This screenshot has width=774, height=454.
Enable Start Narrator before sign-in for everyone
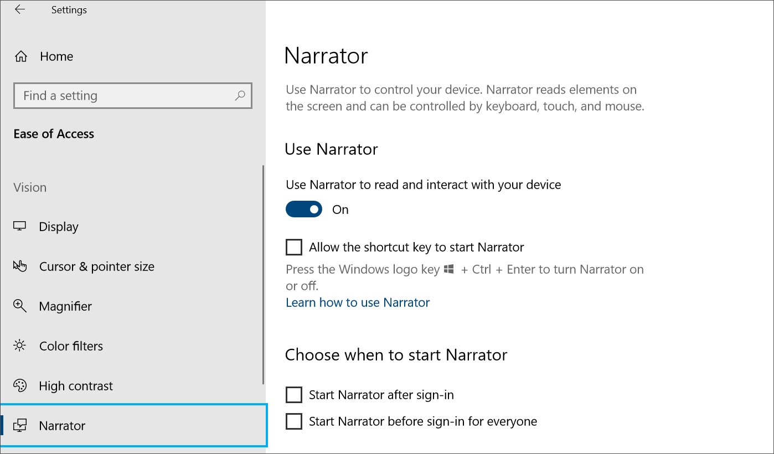(x=294, y=421)
